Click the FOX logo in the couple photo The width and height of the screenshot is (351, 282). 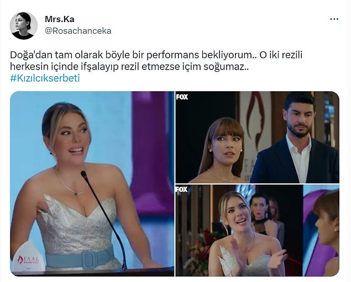tap(182, 97)
